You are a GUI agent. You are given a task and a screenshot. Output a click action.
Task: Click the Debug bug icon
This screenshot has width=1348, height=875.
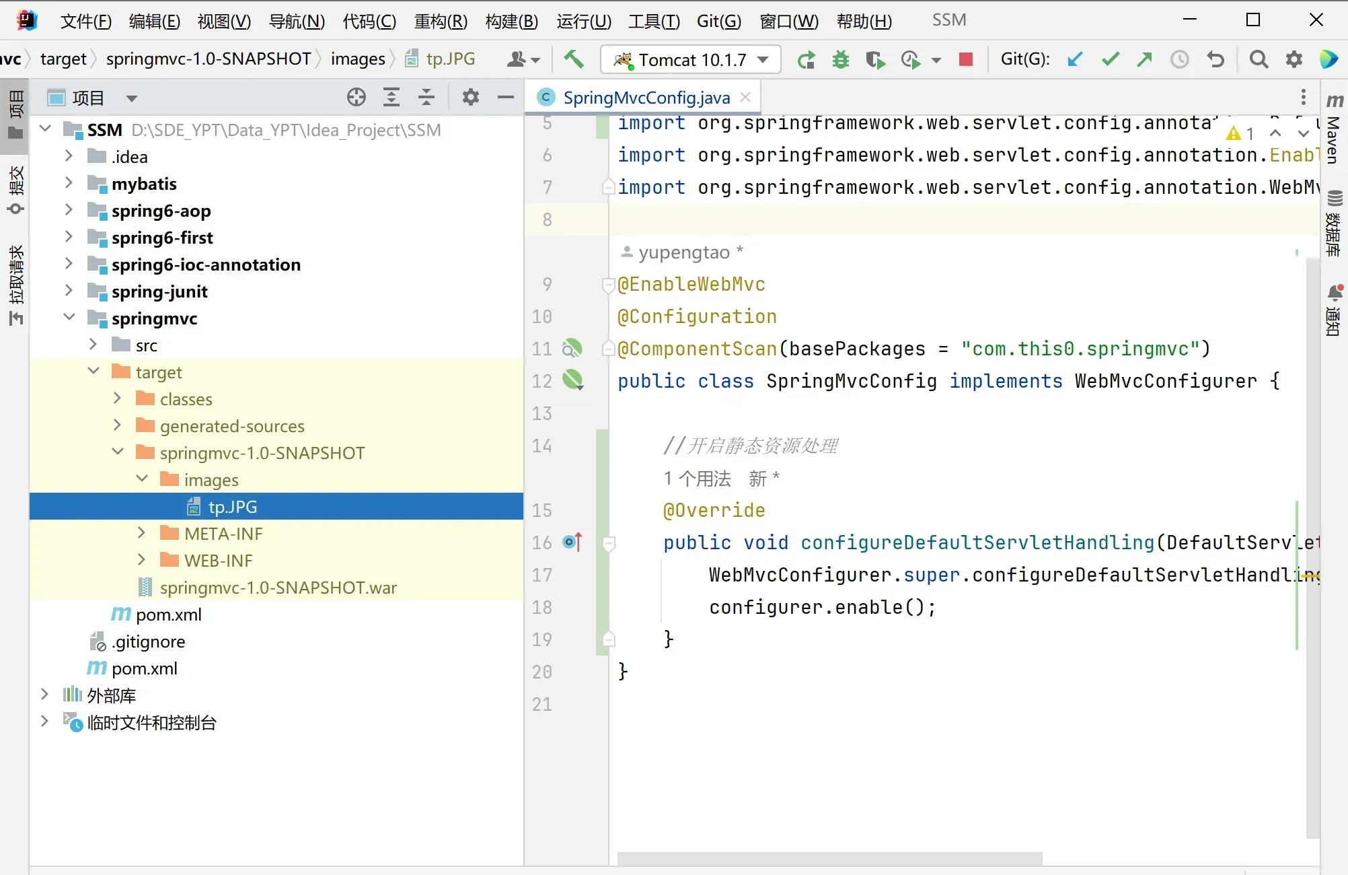[840, 60]
